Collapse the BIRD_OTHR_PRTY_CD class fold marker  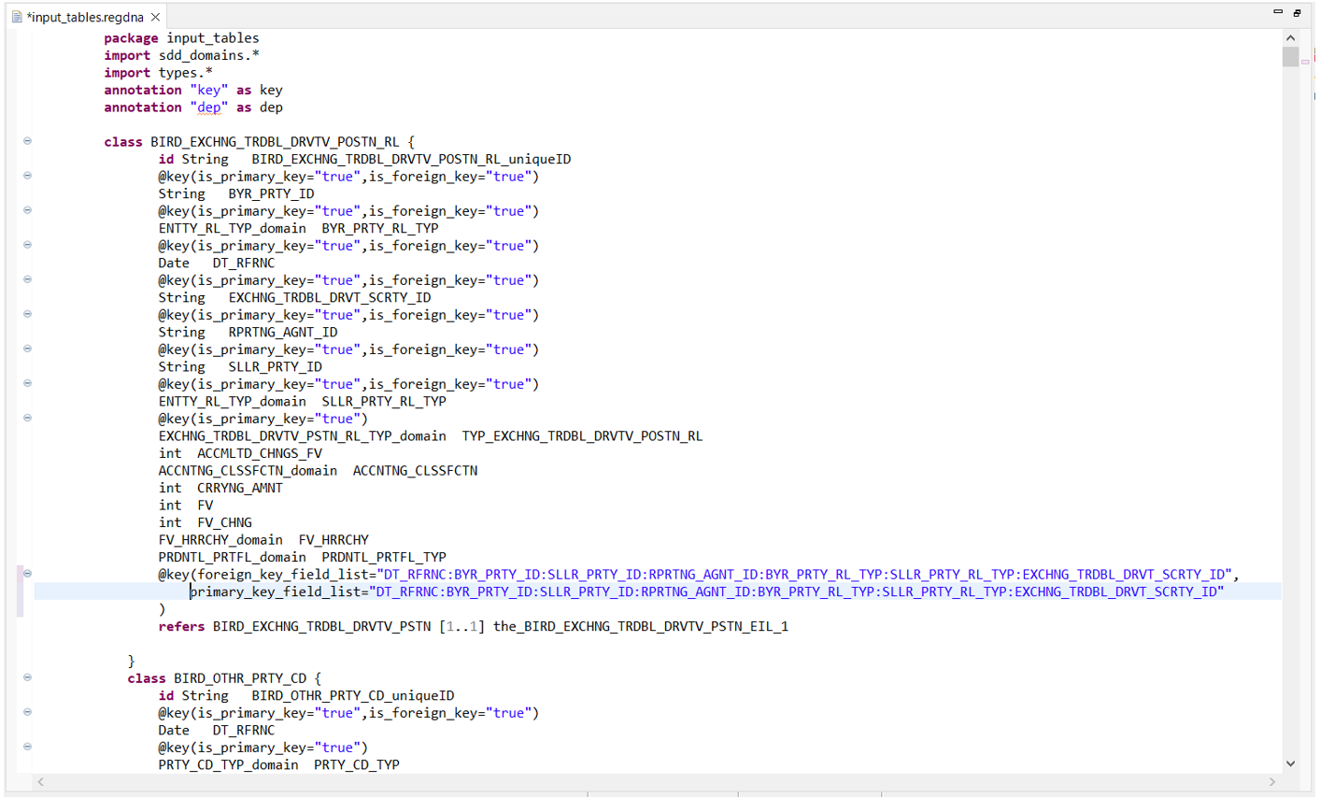coord(27,678)
